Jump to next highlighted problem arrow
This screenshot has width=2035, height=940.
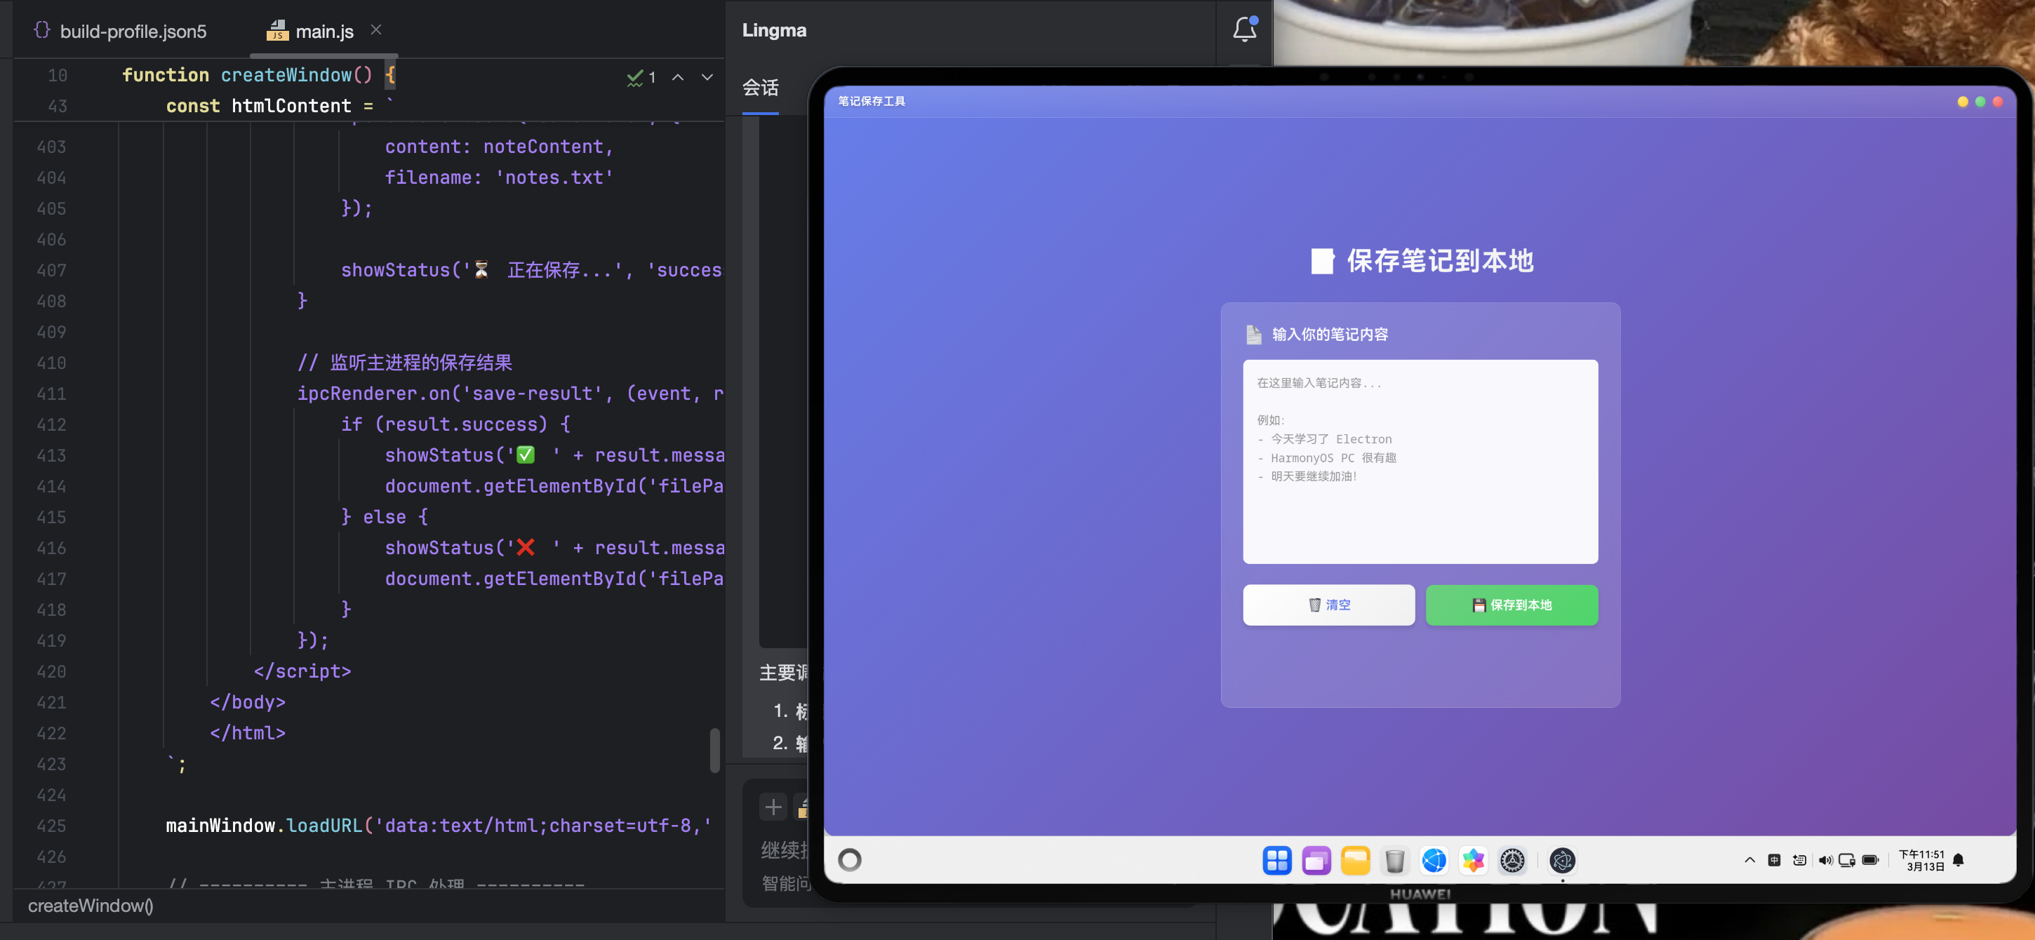click(x=707, y=77)
